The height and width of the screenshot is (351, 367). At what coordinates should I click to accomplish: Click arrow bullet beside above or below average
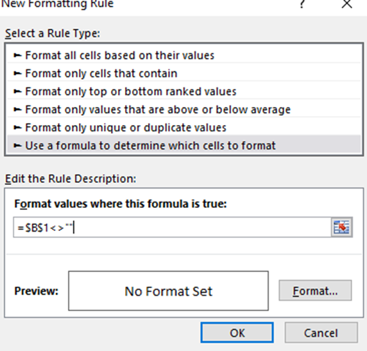tap(17, 110)
